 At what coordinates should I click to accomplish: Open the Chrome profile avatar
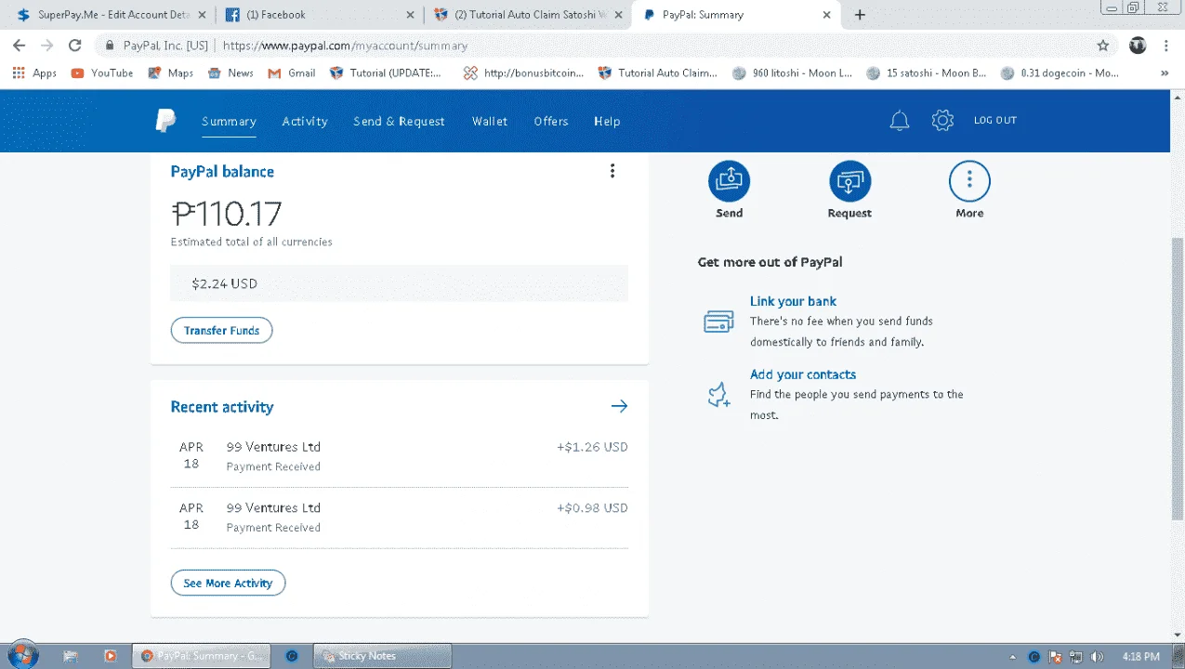pyautogui.click(x=1138, y=46)
